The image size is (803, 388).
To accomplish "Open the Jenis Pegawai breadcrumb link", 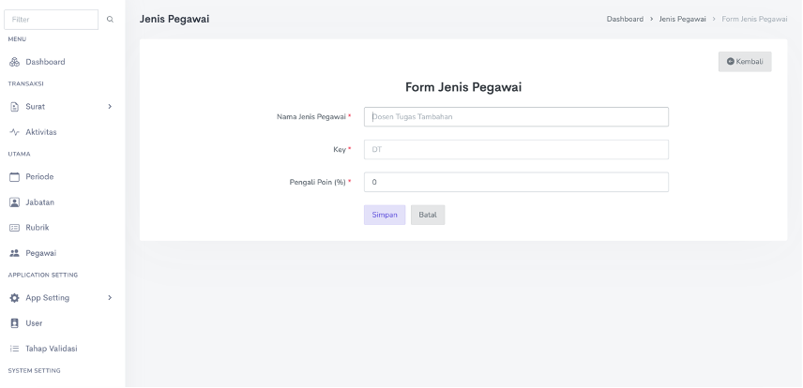I will 682,20.
